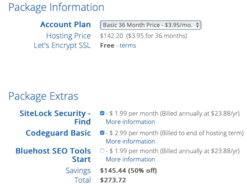Click the stepper arrows on the plan selector
This screenshot has height=184, width=247.
pyautogui.click(x=197, y=25)
